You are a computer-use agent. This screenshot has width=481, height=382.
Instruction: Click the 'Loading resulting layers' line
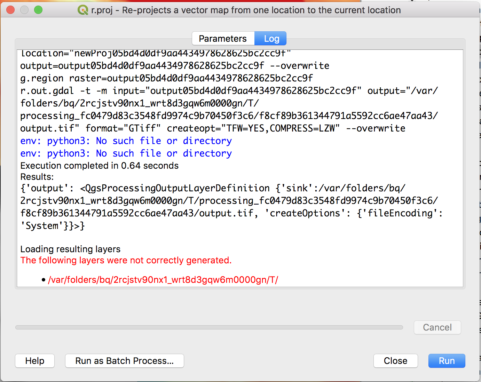(70, 249)
